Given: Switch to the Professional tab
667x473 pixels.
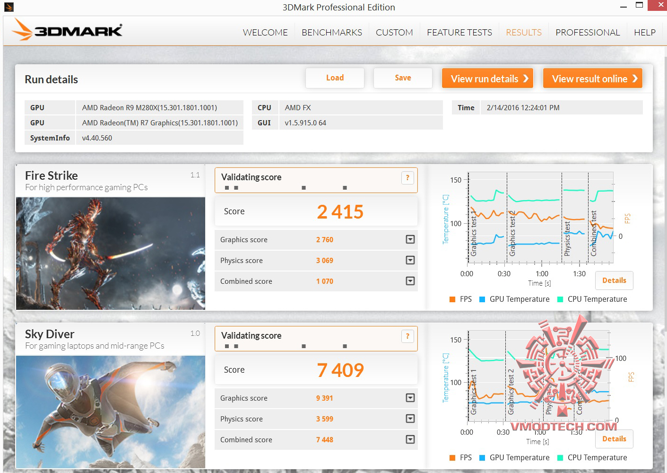Looking at the screenshot, I should coord(588,32).
